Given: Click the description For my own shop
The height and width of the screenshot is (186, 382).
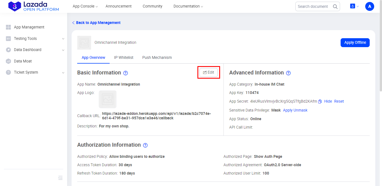Looking at the screenshot, I should click(114, 126).
